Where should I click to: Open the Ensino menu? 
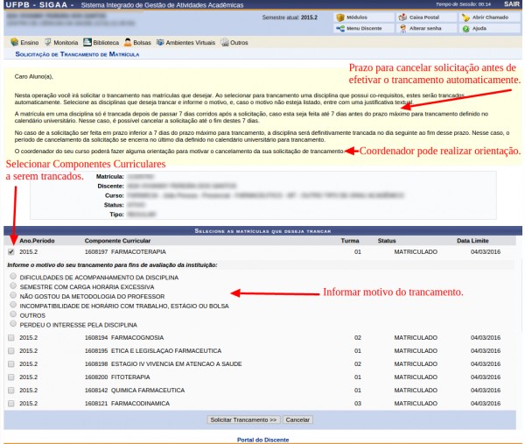(30, 43)
